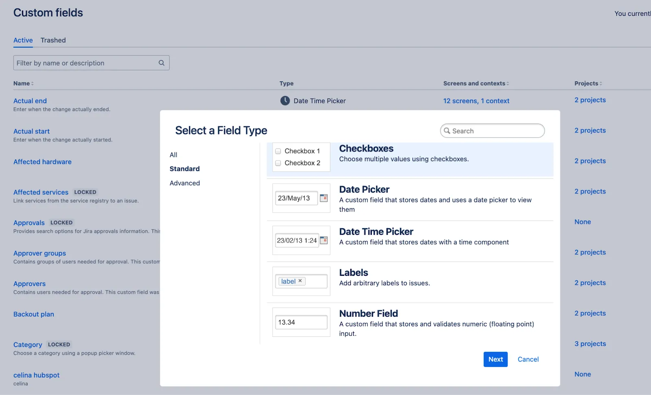This screenshot has height=395, width=651.
Task: Check "Checkbox 2" in the Checkboxes preview
Action: 278,163
